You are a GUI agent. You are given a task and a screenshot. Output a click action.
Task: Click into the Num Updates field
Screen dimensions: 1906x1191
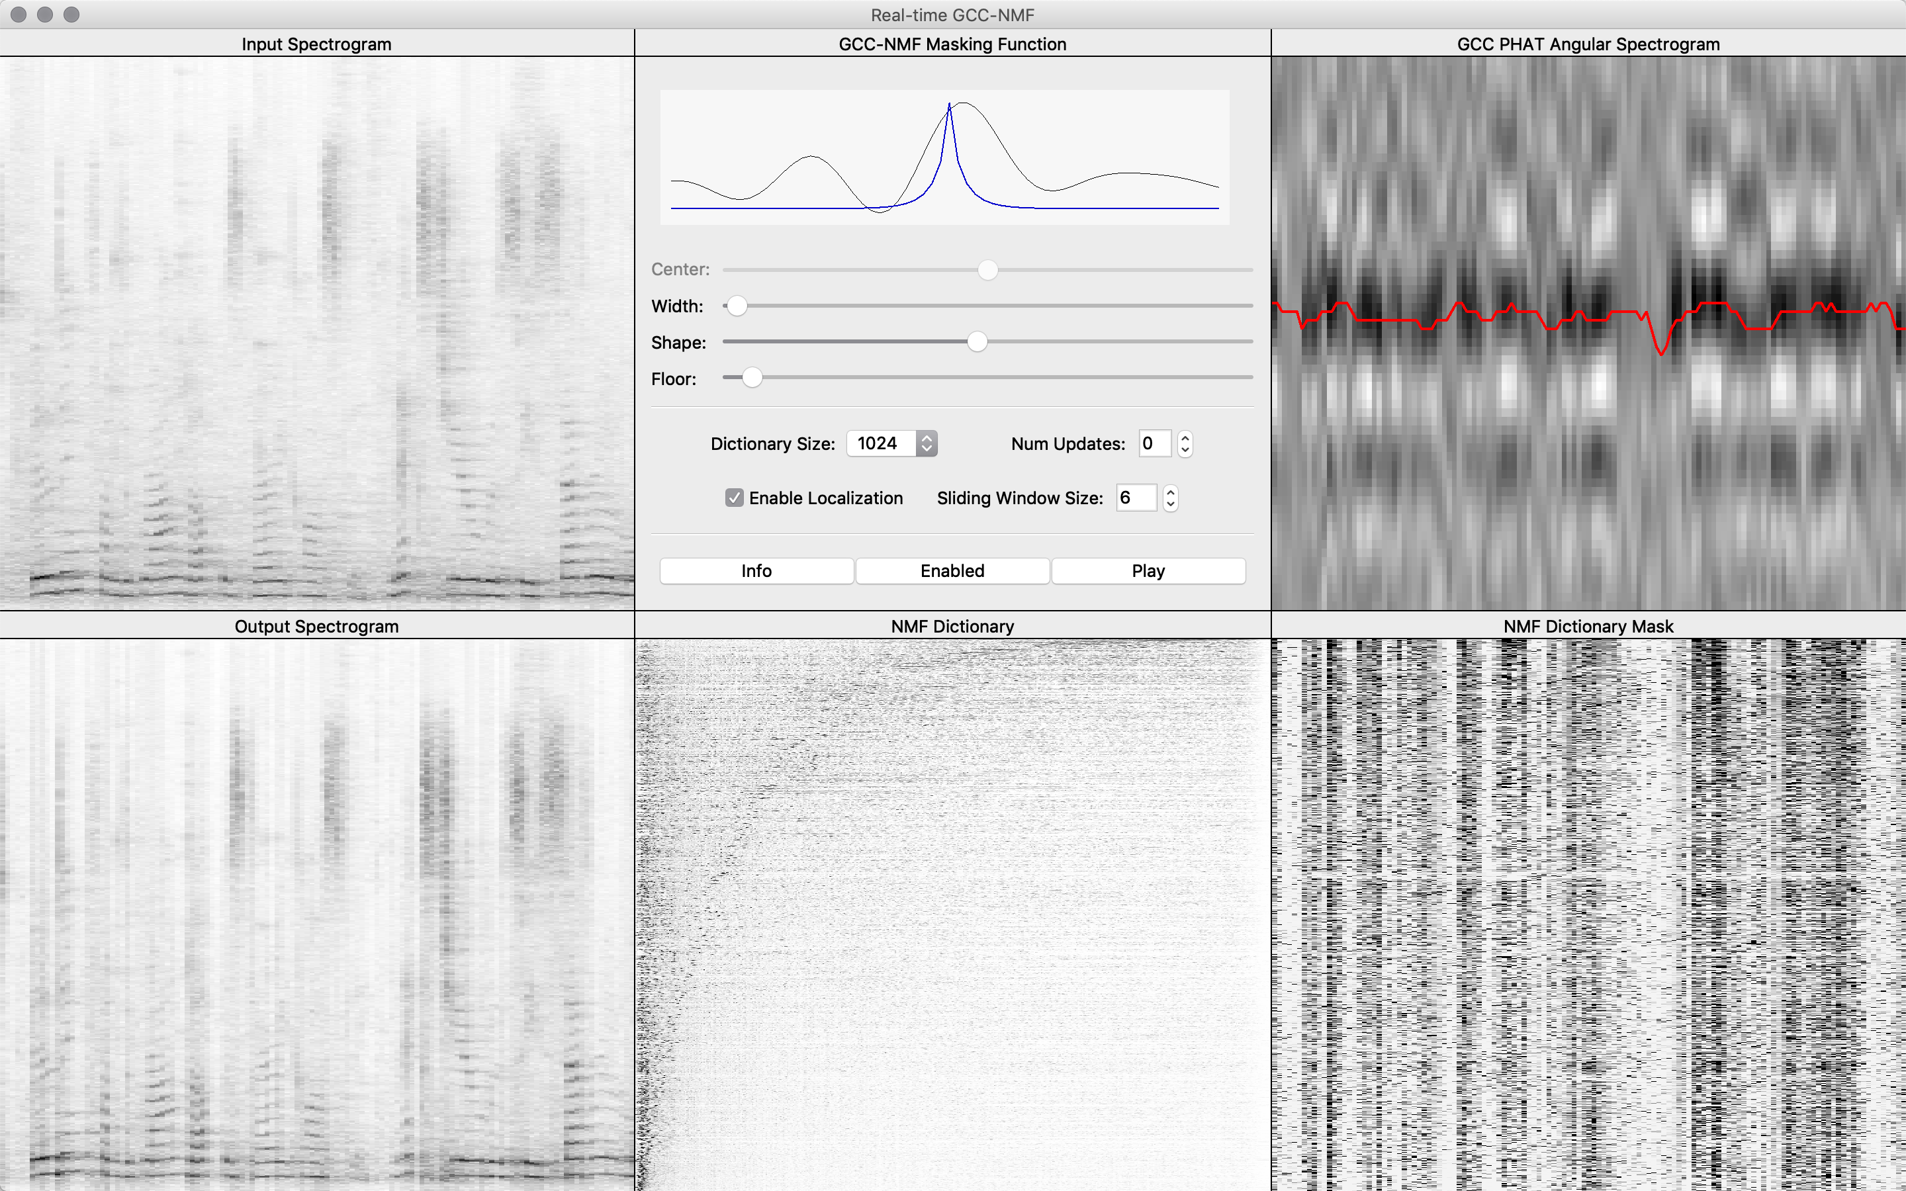click(1154, 443)
